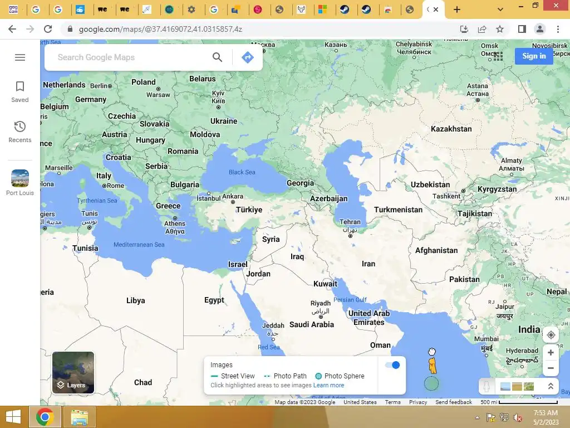
Task: Click the Egypt country label
Action: point(214,300)
